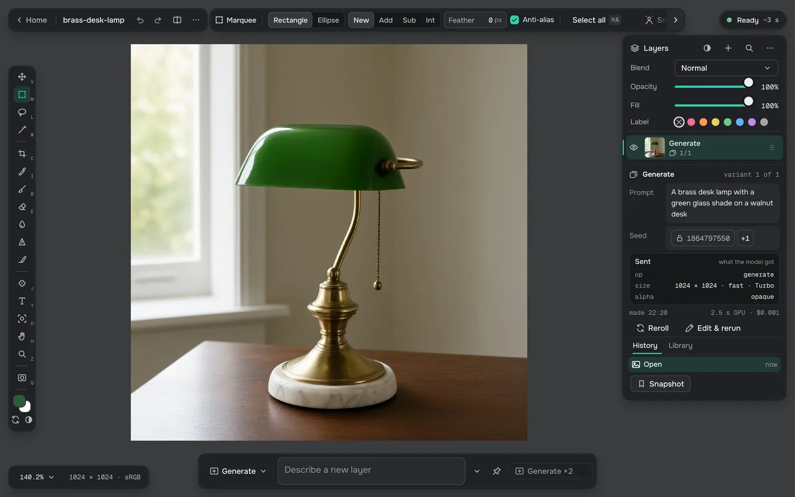This screenshot has width=795, height=497.
Task: Add a new layer with plus icon
Action: coord(728,48)
